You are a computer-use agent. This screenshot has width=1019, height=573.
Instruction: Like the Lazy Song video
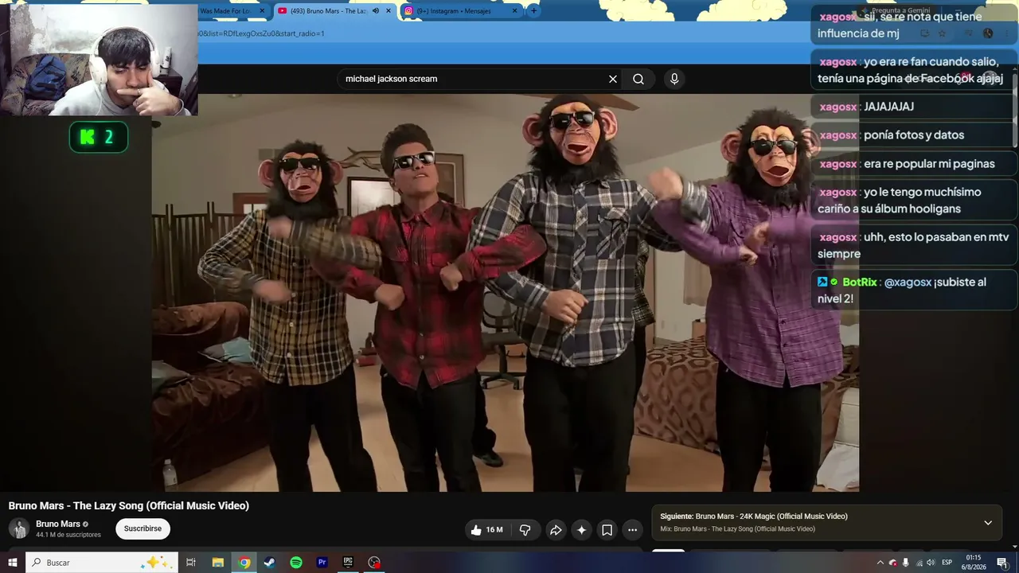(486, 529)
